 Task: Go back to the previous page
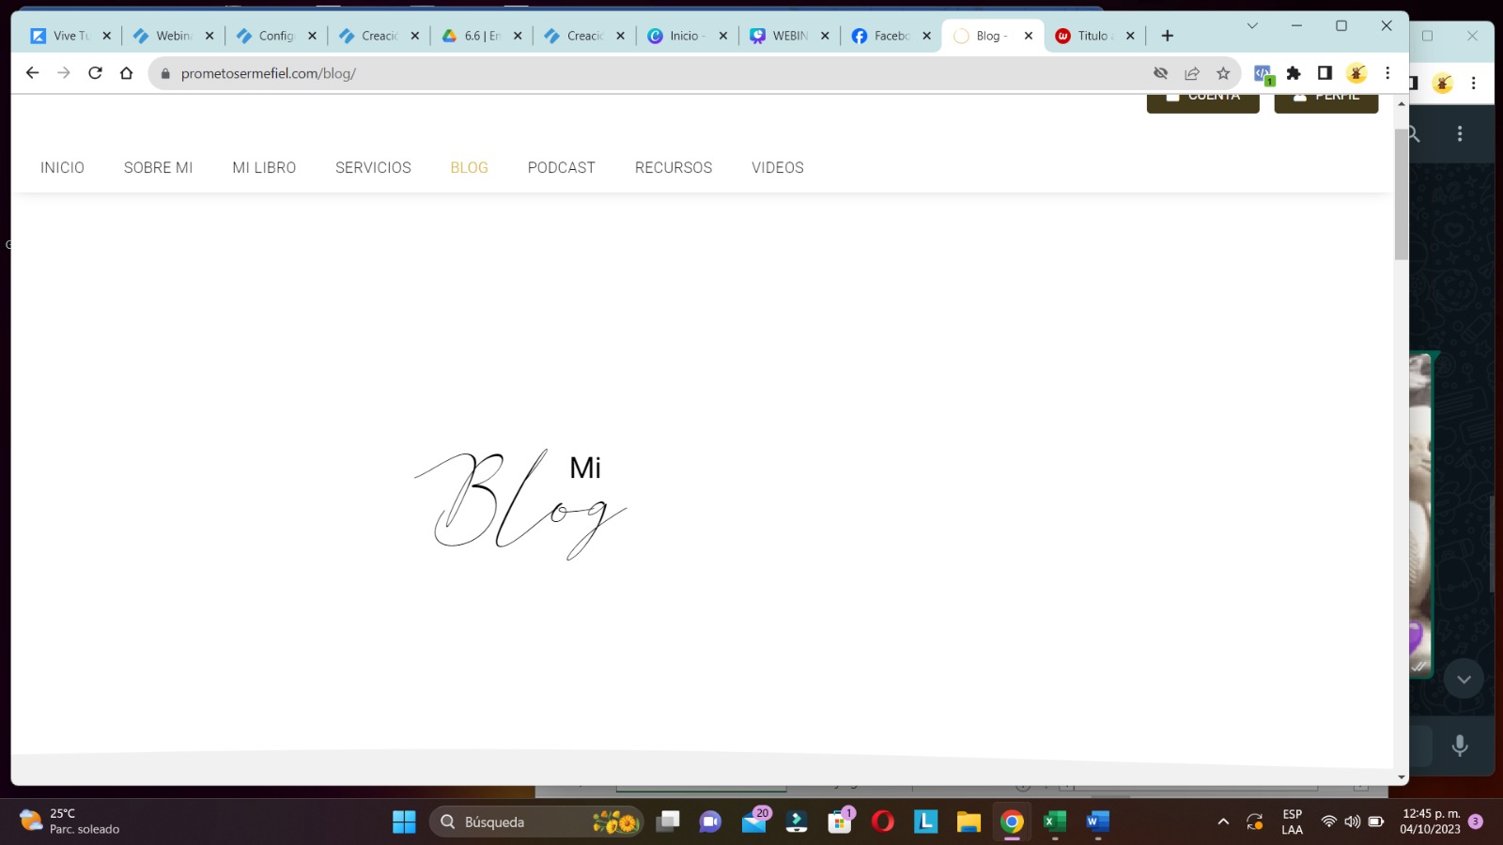click(32, 73)
